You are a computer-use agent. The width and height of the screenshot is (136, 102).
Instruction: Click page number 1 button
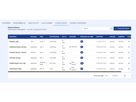pos(125,76)
